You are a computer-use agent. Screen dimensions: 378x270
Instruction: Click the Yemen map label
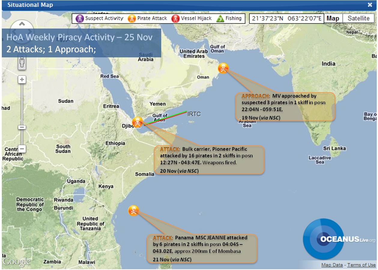tap(158, 104)
